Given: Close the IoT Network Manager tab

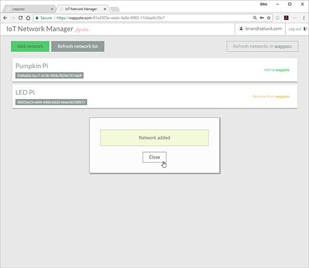Looking at the screenshot, I should coord(105,9).
